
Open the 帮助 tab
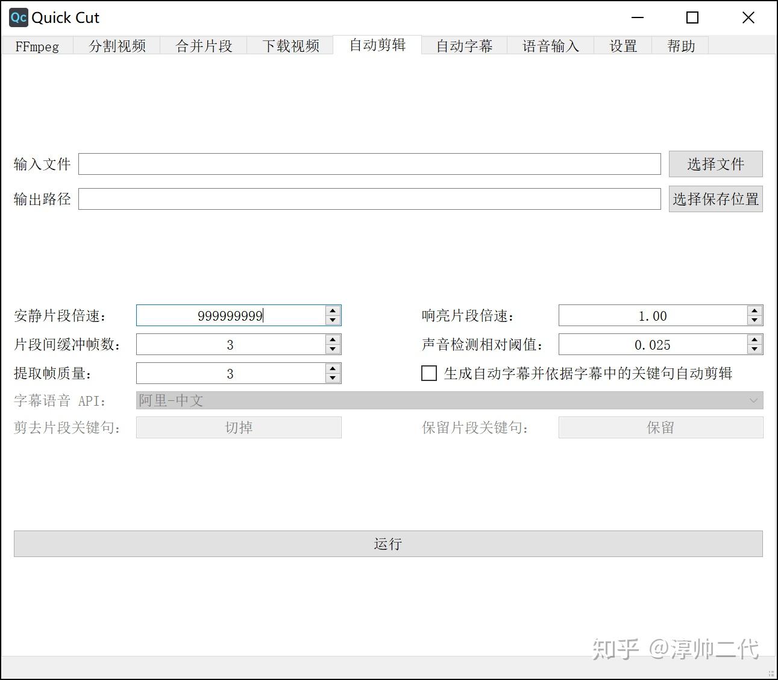[680, 46]
